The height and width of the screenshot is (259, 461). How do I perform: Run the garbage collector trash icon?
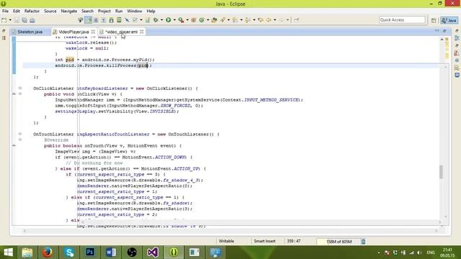pyautogui.click(x=363, y=242)
